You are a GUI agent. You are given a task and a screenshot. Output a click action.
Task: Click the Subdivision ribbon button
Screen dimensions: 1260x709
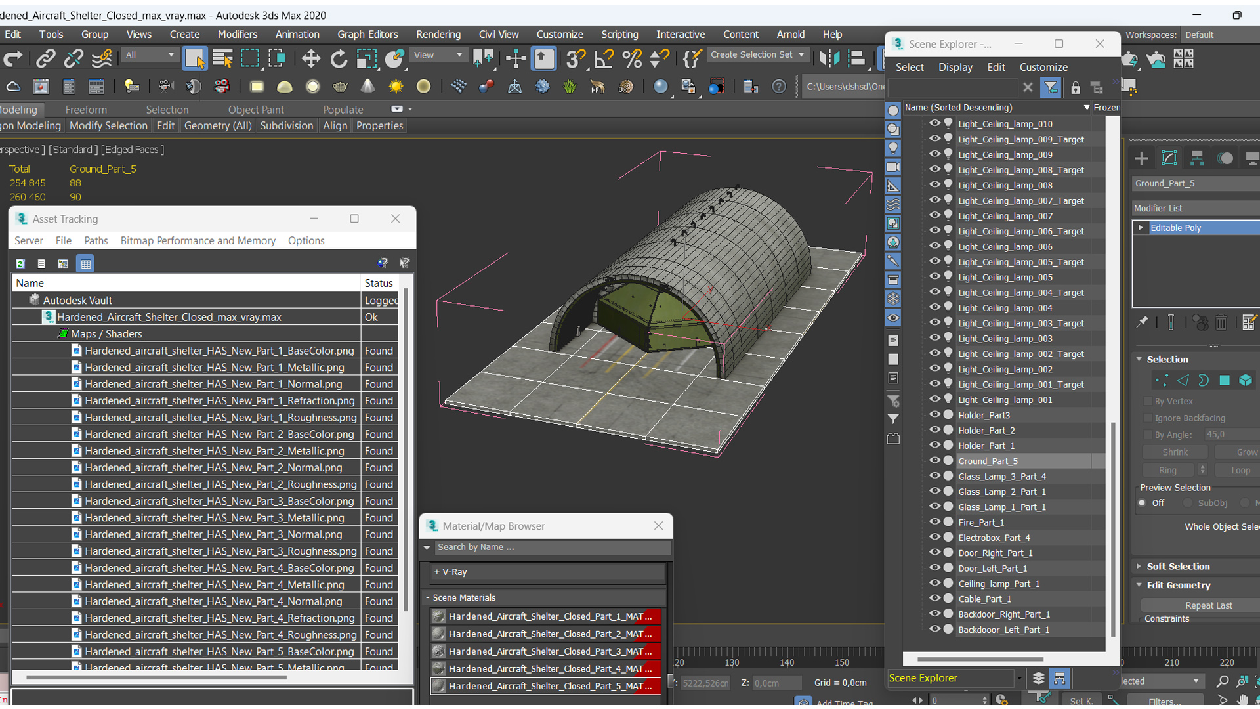(286, 125)
